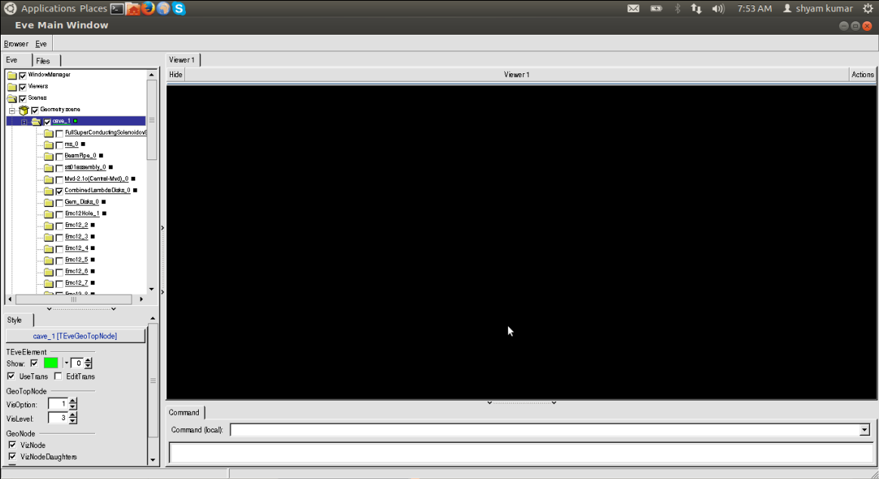The image size is (879, 479).
Task: Launch Firefox from the top panel
Action: 148,8
